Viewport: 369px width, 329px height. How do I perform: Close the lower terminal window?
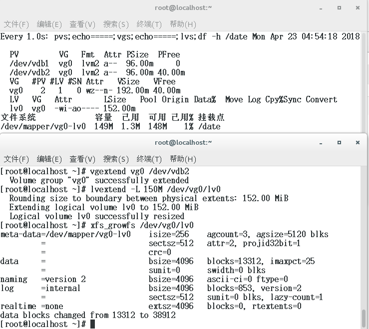tap(358, 142)
